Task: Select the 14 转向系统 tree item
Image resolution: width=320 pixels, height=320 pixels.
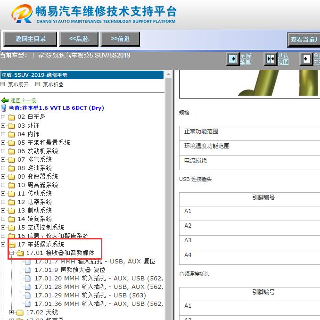Action: coord(35,219)
